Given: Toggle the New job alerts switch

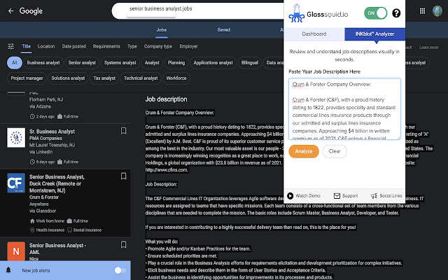Looking at the screenshot, I should [x=120, y=270].
